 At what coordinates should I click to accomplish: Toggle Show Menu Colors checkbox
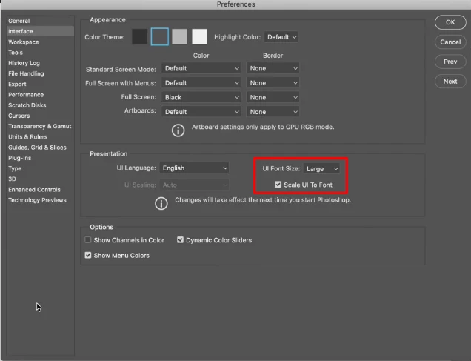pyautogui.click(x=87, y=255)
